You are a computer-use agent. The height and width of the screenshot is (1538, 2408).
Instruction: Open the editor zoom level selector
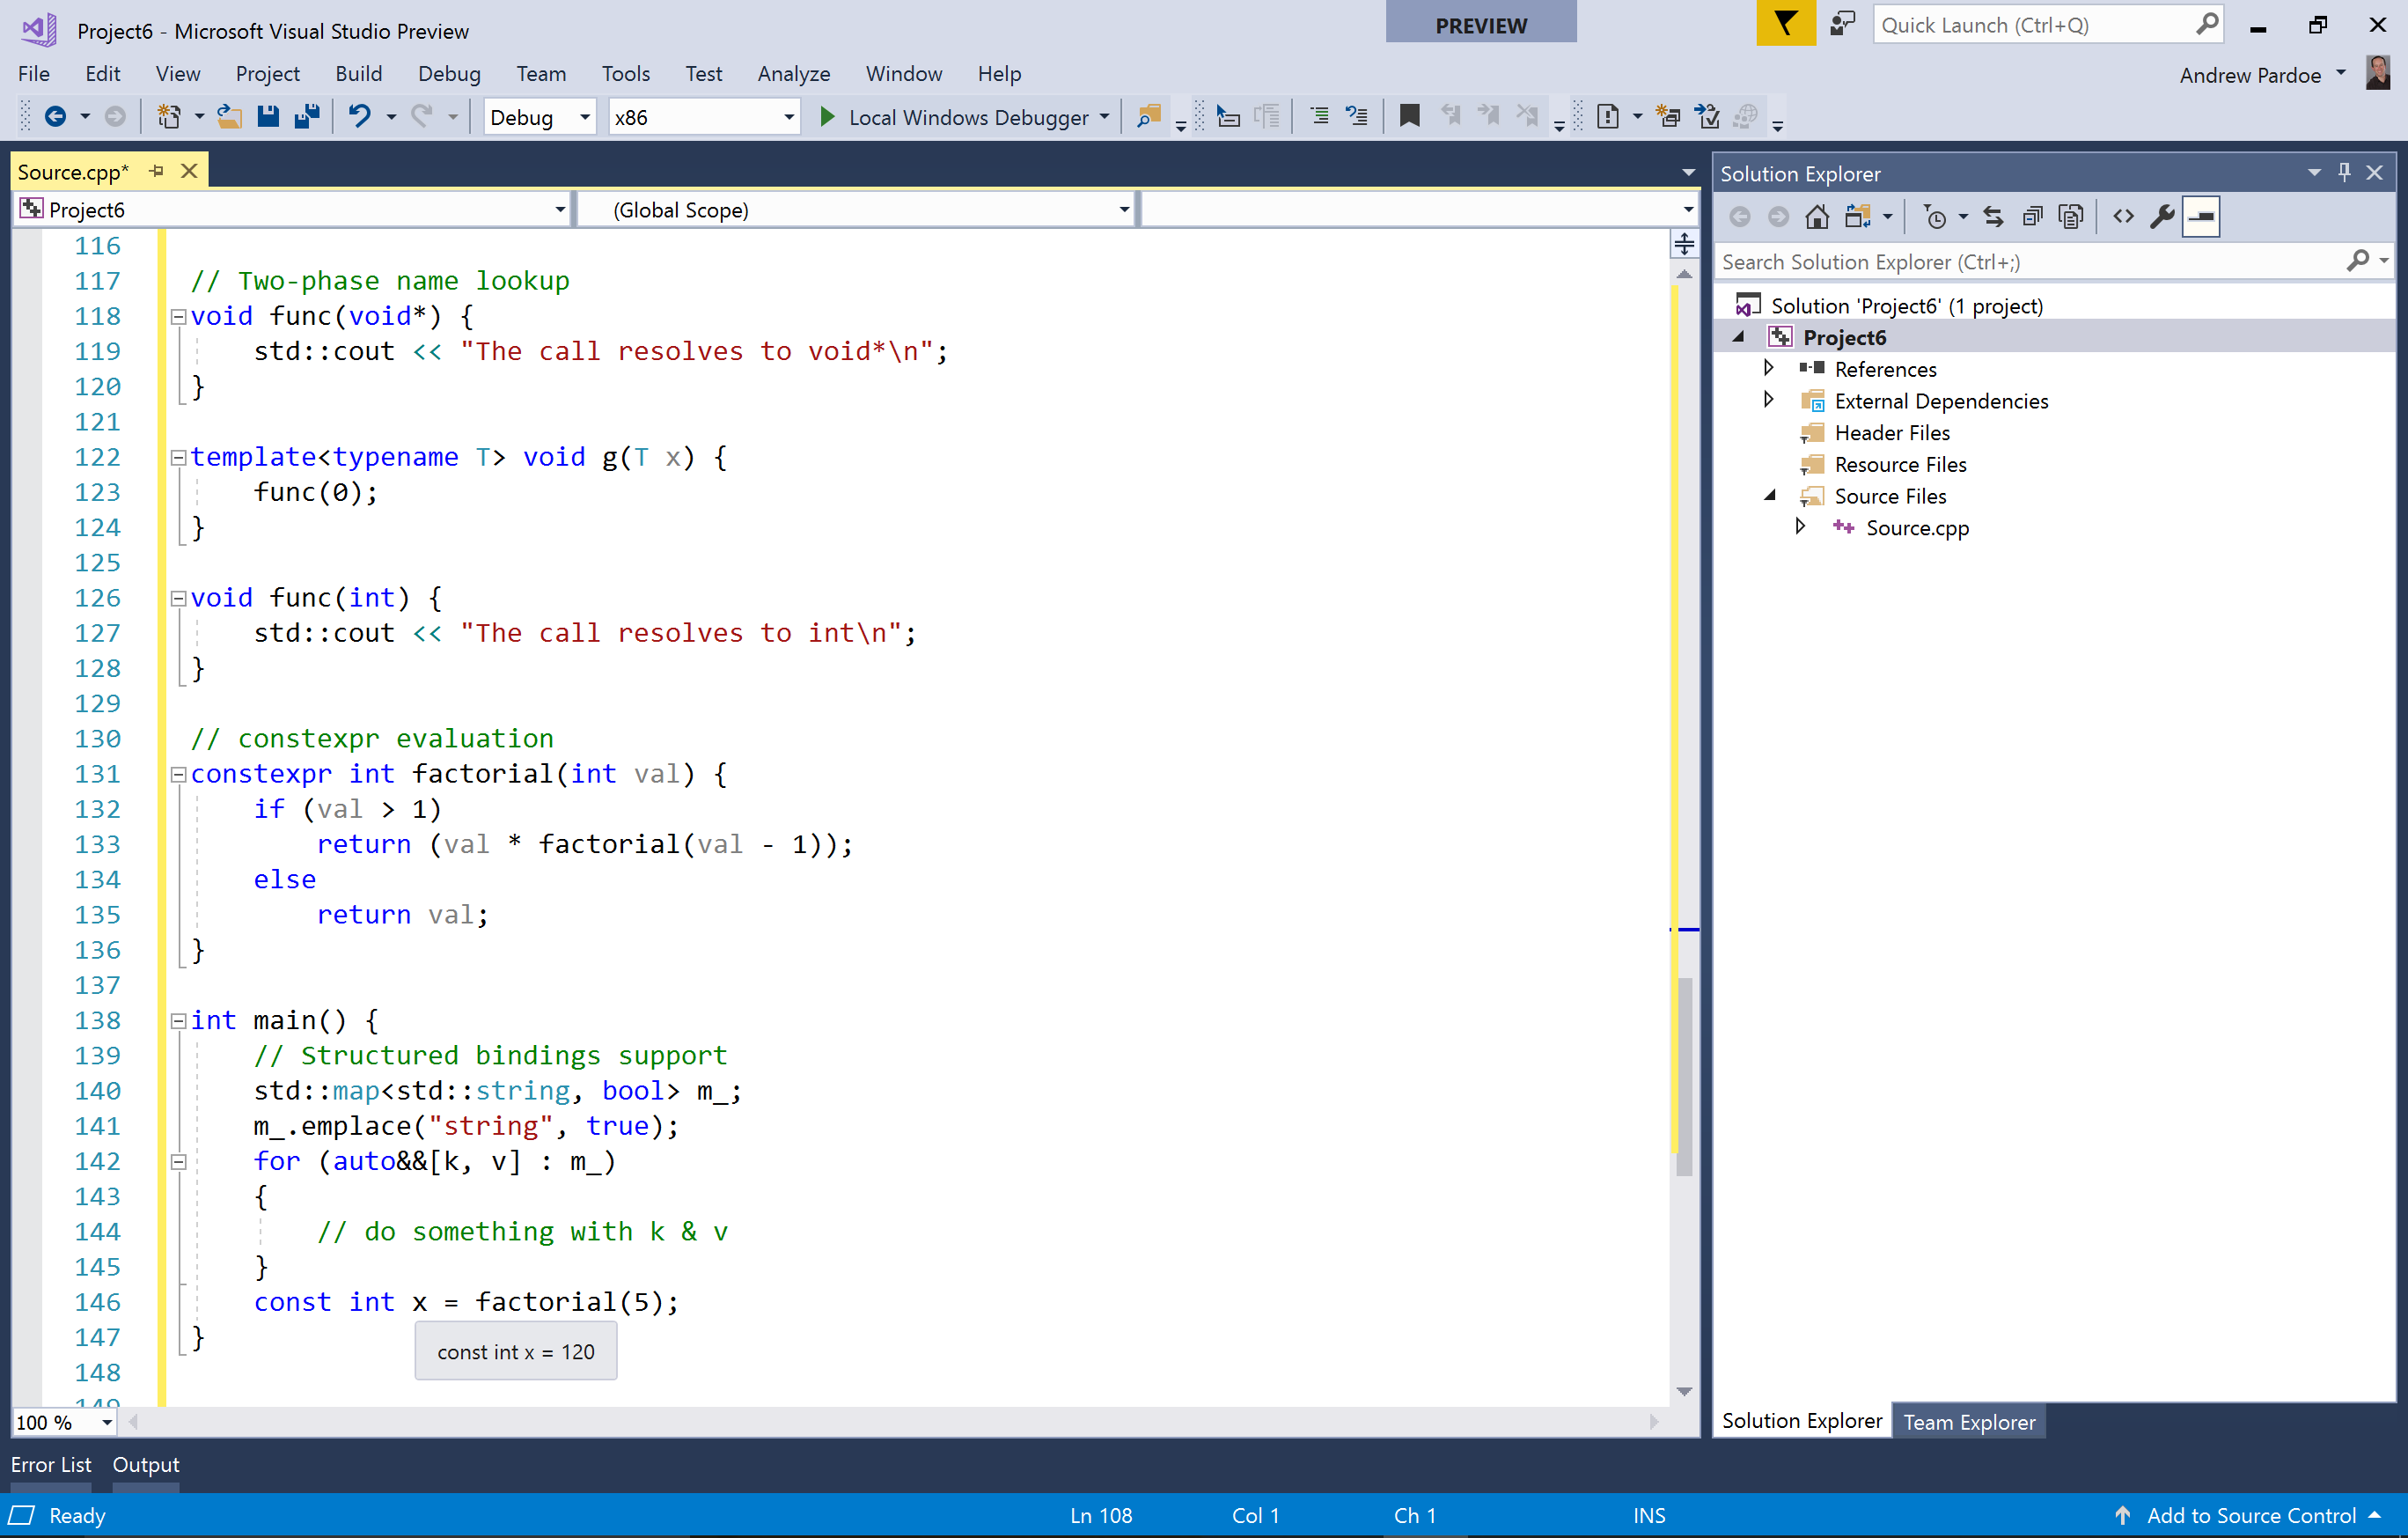coord(62,1421)
